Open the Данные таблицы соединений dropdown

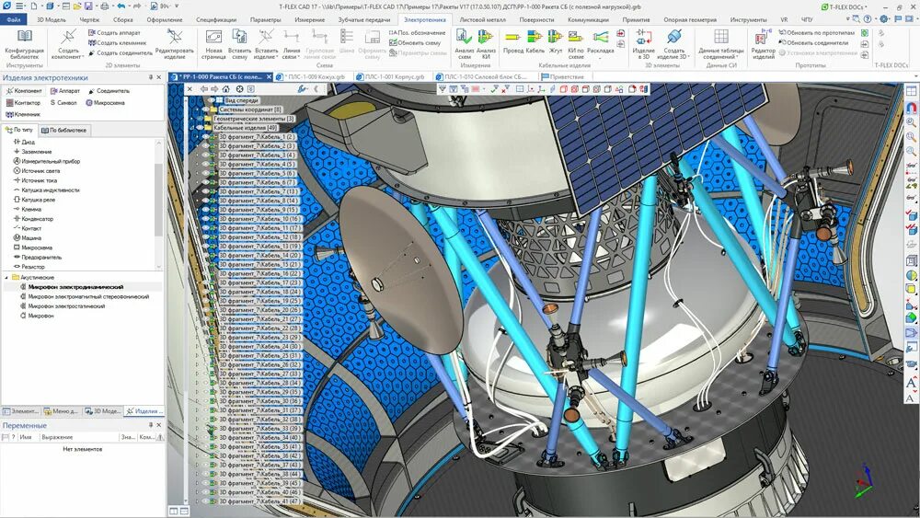coord(736,57)
